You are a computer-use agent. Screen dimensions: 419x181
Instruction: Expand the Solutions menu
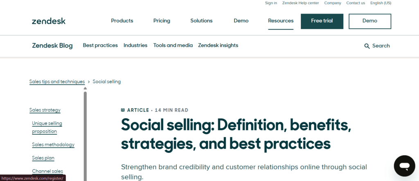pos(201,21)
